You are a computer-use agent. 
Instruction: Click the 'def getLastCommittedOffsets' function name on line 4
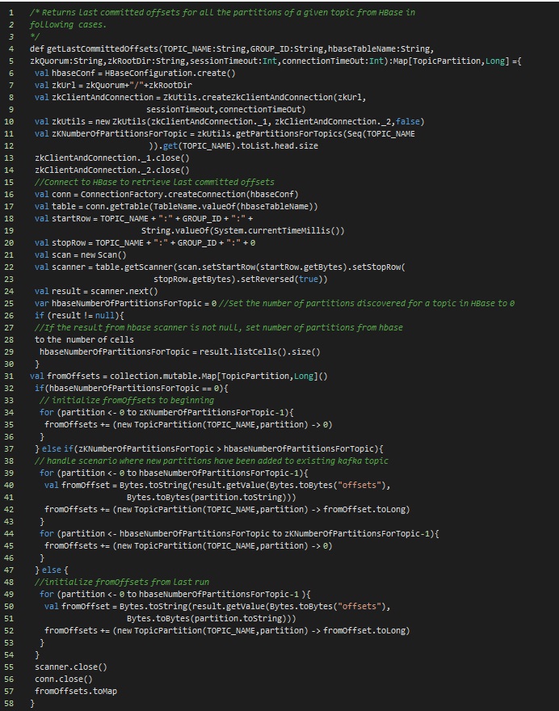tap(95, 48)
